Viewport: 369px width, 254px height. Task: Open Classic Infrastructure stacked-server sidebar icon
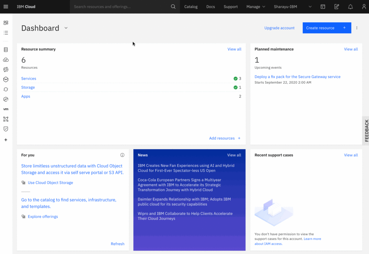point(6,50)
